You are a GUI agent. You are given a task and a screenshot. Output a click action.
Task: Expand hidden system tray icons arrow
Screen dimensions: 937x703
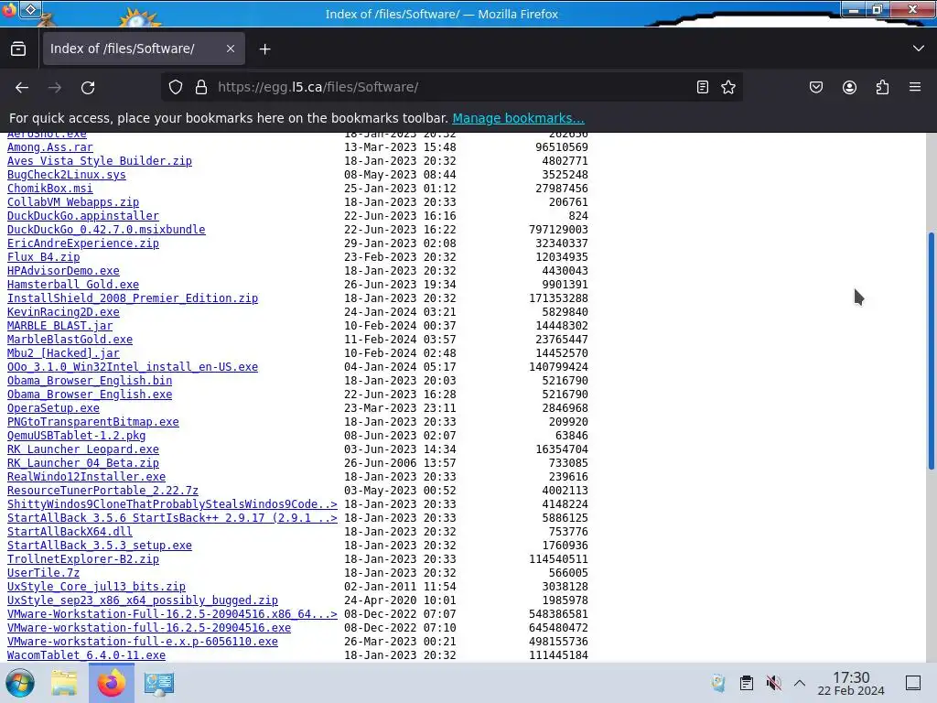point(800,683)
